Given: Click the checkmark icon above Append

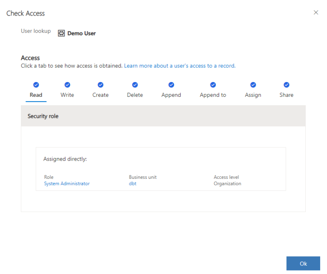Looking at the screenshot, I should [x=171, y=85].
